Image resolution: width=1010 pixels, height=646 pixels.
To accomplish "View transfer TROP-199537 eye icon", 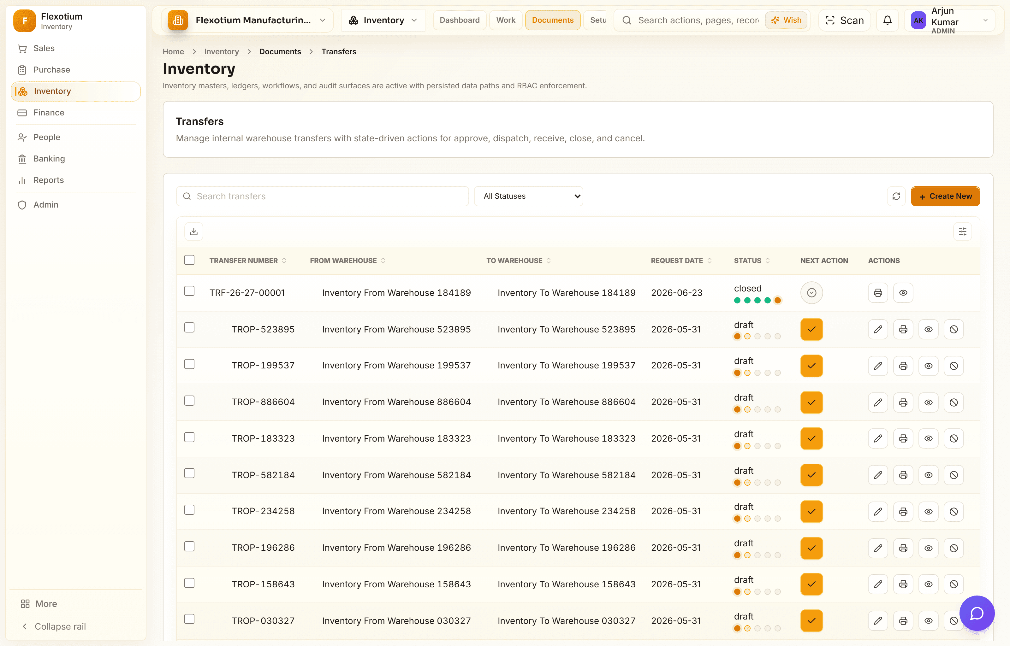I will click(x=928, y=366).
